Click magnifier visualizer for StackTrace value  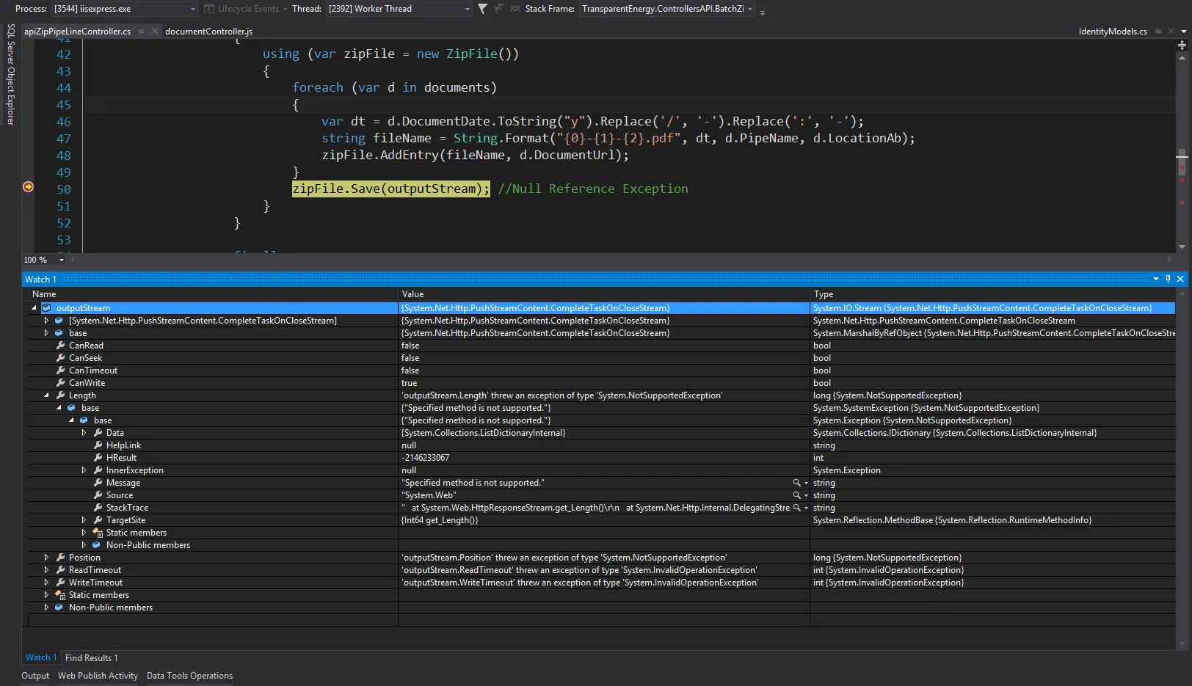coord(796,508)
